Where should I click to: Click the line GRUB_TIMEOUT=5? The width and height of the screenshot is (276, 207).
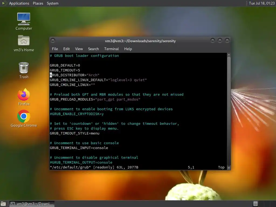65,70
